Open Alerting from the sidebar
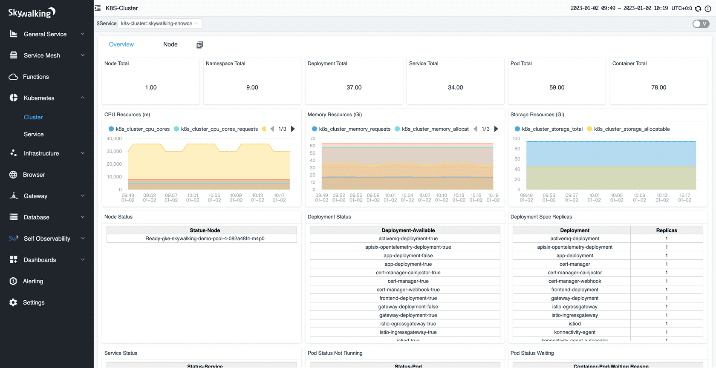The width and height of the screenshot is (716, 368). tap(33, 281)
